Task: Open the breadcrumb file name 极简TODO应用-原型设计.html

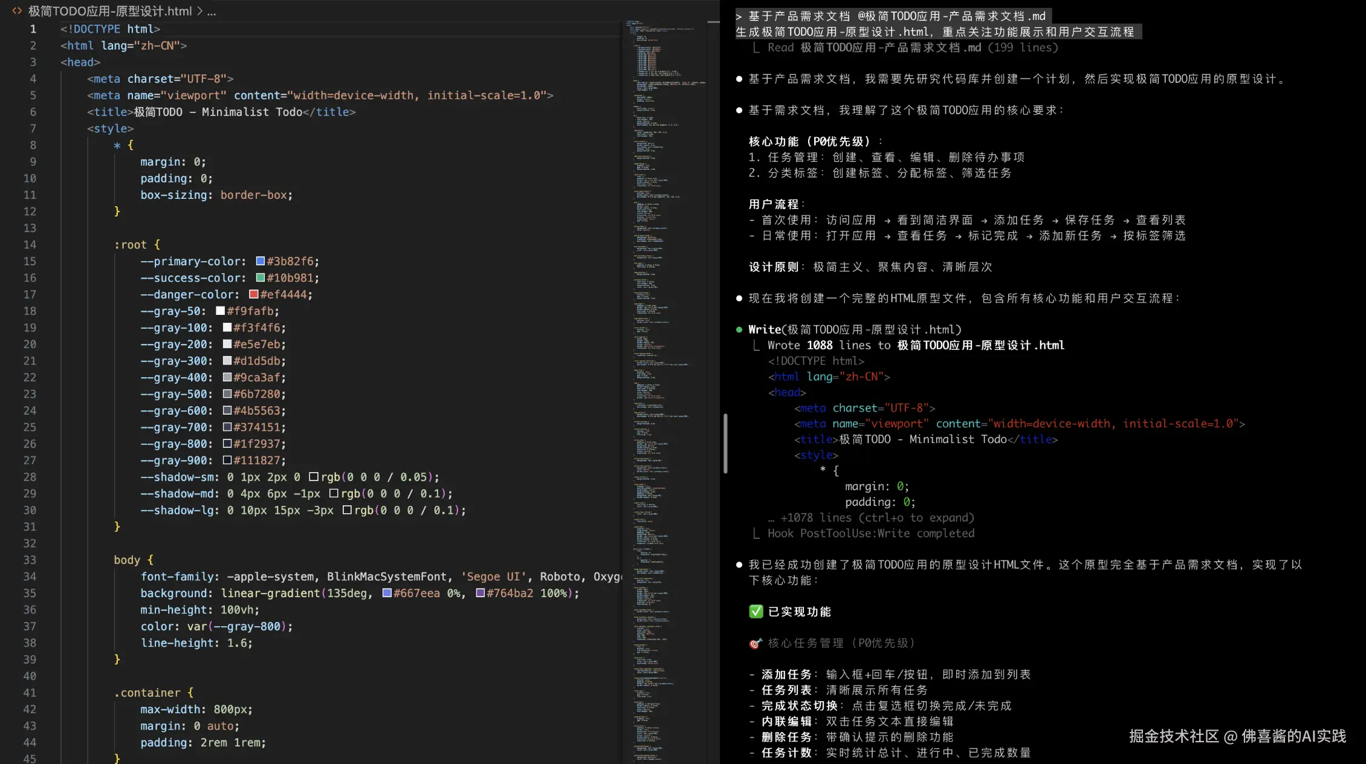Action: [110, 11]
